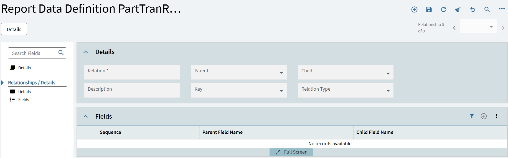Filter the Fields grid
This screenshot has height=158, width=508.
tap(472, 116)
